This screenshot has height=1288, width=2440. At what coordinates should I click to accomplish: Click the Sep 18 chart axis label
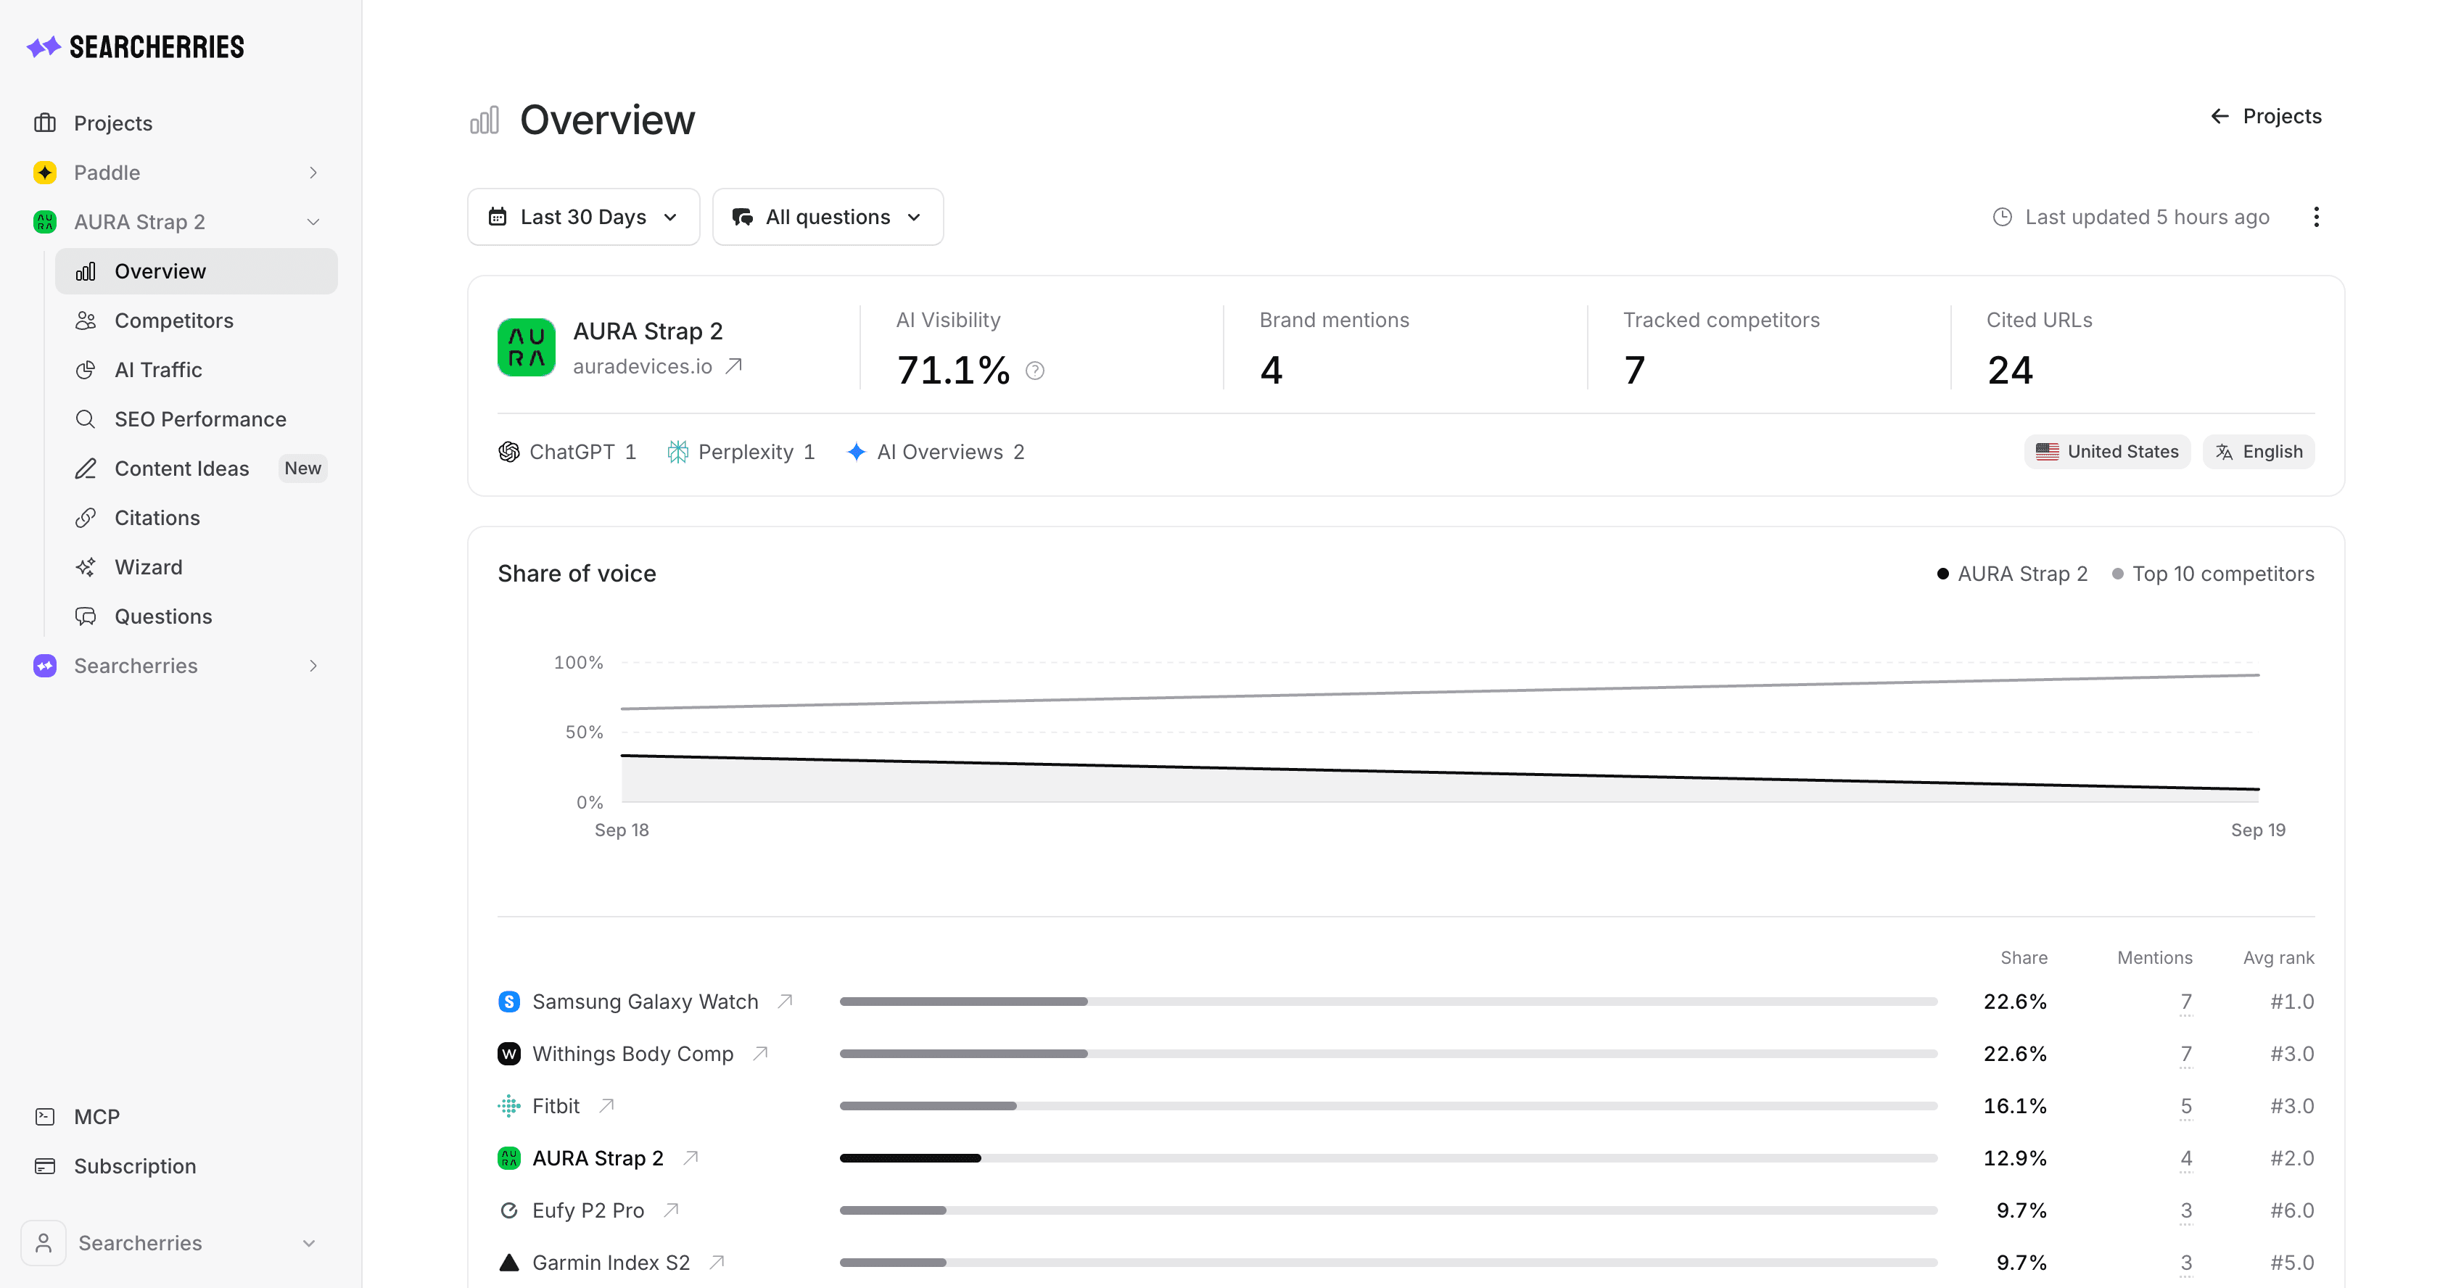[622, 830]
